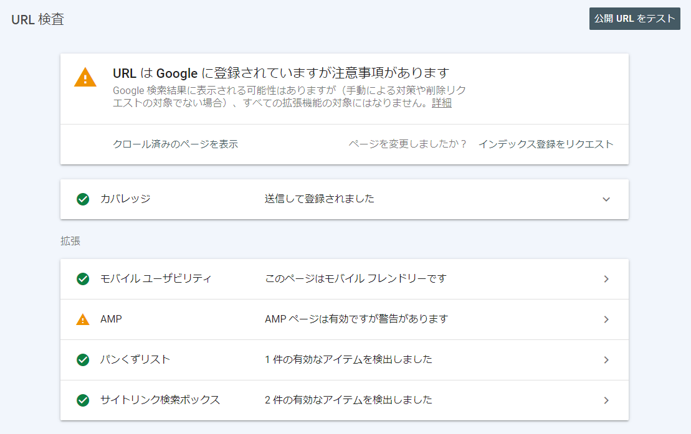Select the AMP row label
Screen dimensions: 691x434
pos(111,319)
